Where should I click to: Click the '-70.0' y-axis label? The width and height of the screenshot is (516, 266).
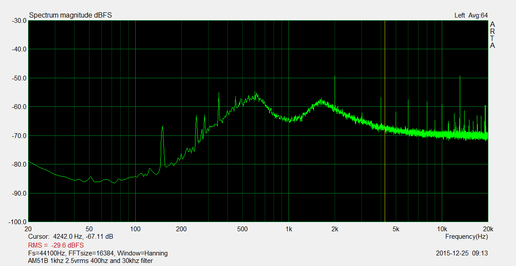[18, 135]
